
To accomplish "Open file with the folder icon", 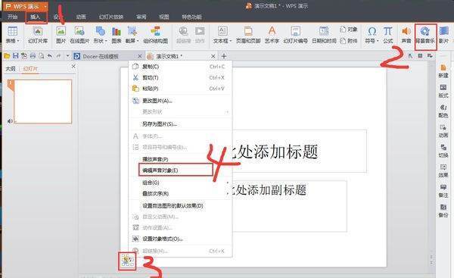I will point(7,55).
